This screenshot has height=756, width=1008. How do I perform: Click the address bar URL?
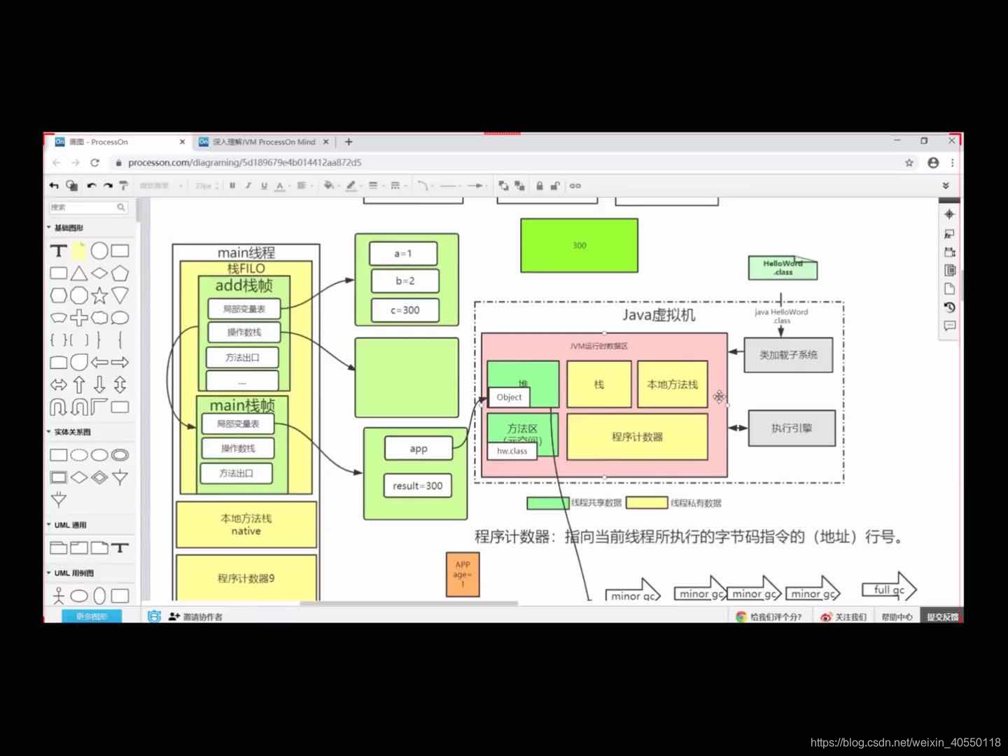coord(245,162)
